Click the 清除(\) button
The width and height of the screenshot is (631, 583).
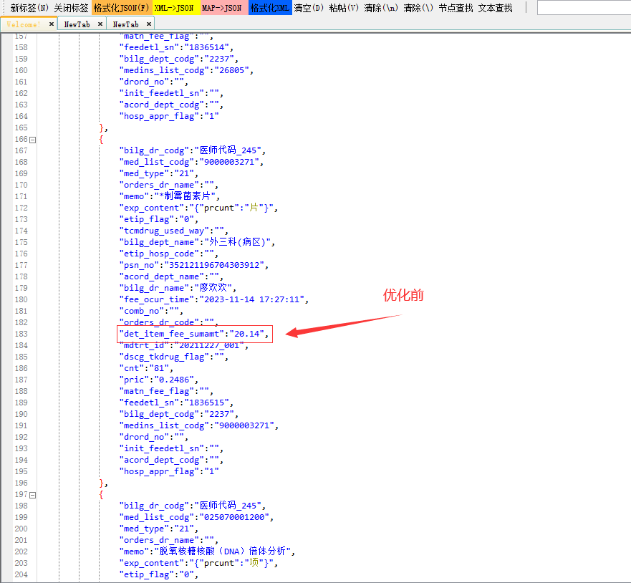point(418,8)
